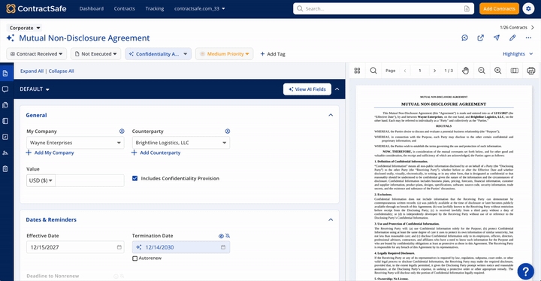
Task: Open Confidentiality A... type dropdown
Action: (x=159, y=54)
